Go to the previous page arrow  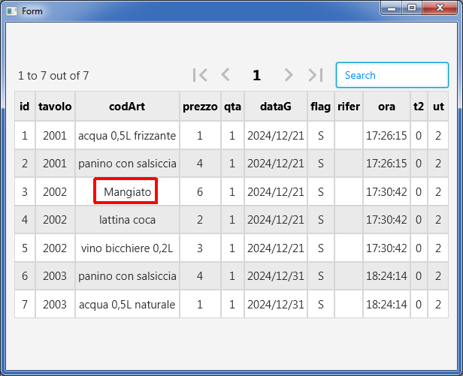(225, 75)
